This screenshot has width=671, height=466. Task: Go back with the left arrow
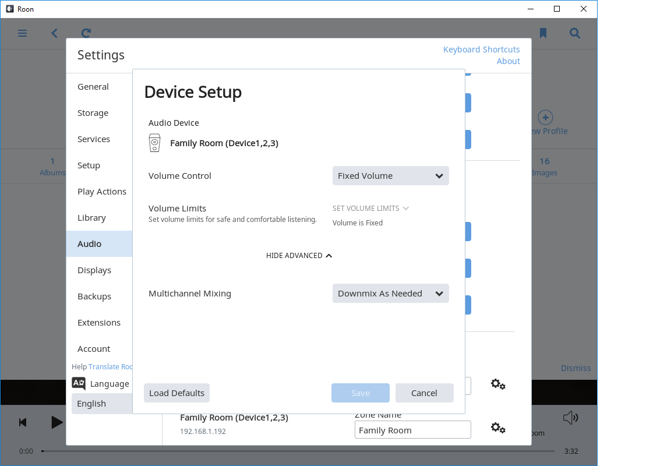(x=54, y=33)
